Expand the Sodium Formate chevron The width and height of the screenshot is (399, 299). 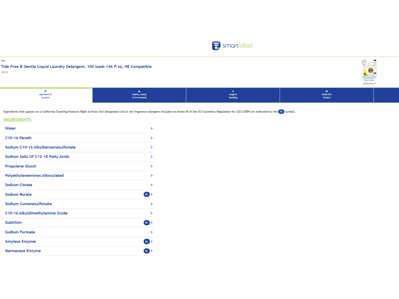[x=152, y=232]
